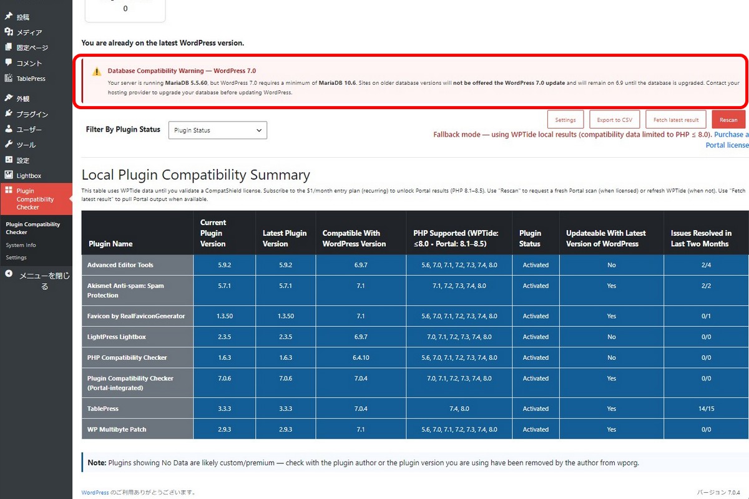The height and width of the screenshot is (499, 749).
Task: Click the バージョン 7.0.4 footer text
Action: point(718,493)
